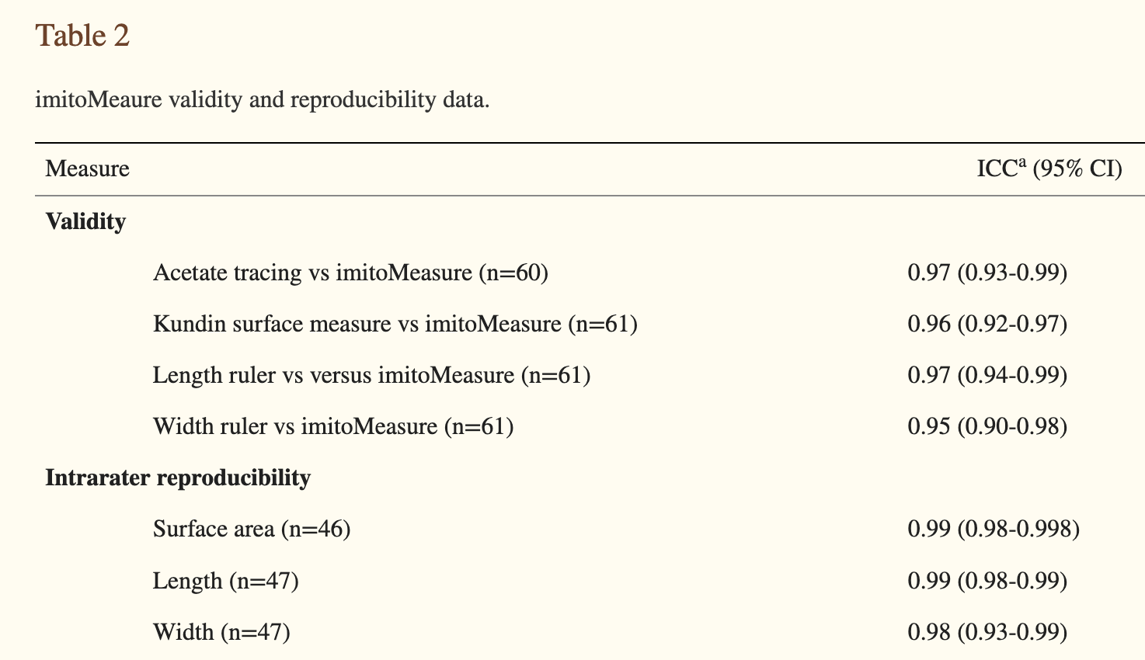Select the ICC value 0.99 (0.98-0.998)
The height and width of the screenshot is (660, 1145).
pyautogui.click(x=993, y=529)
